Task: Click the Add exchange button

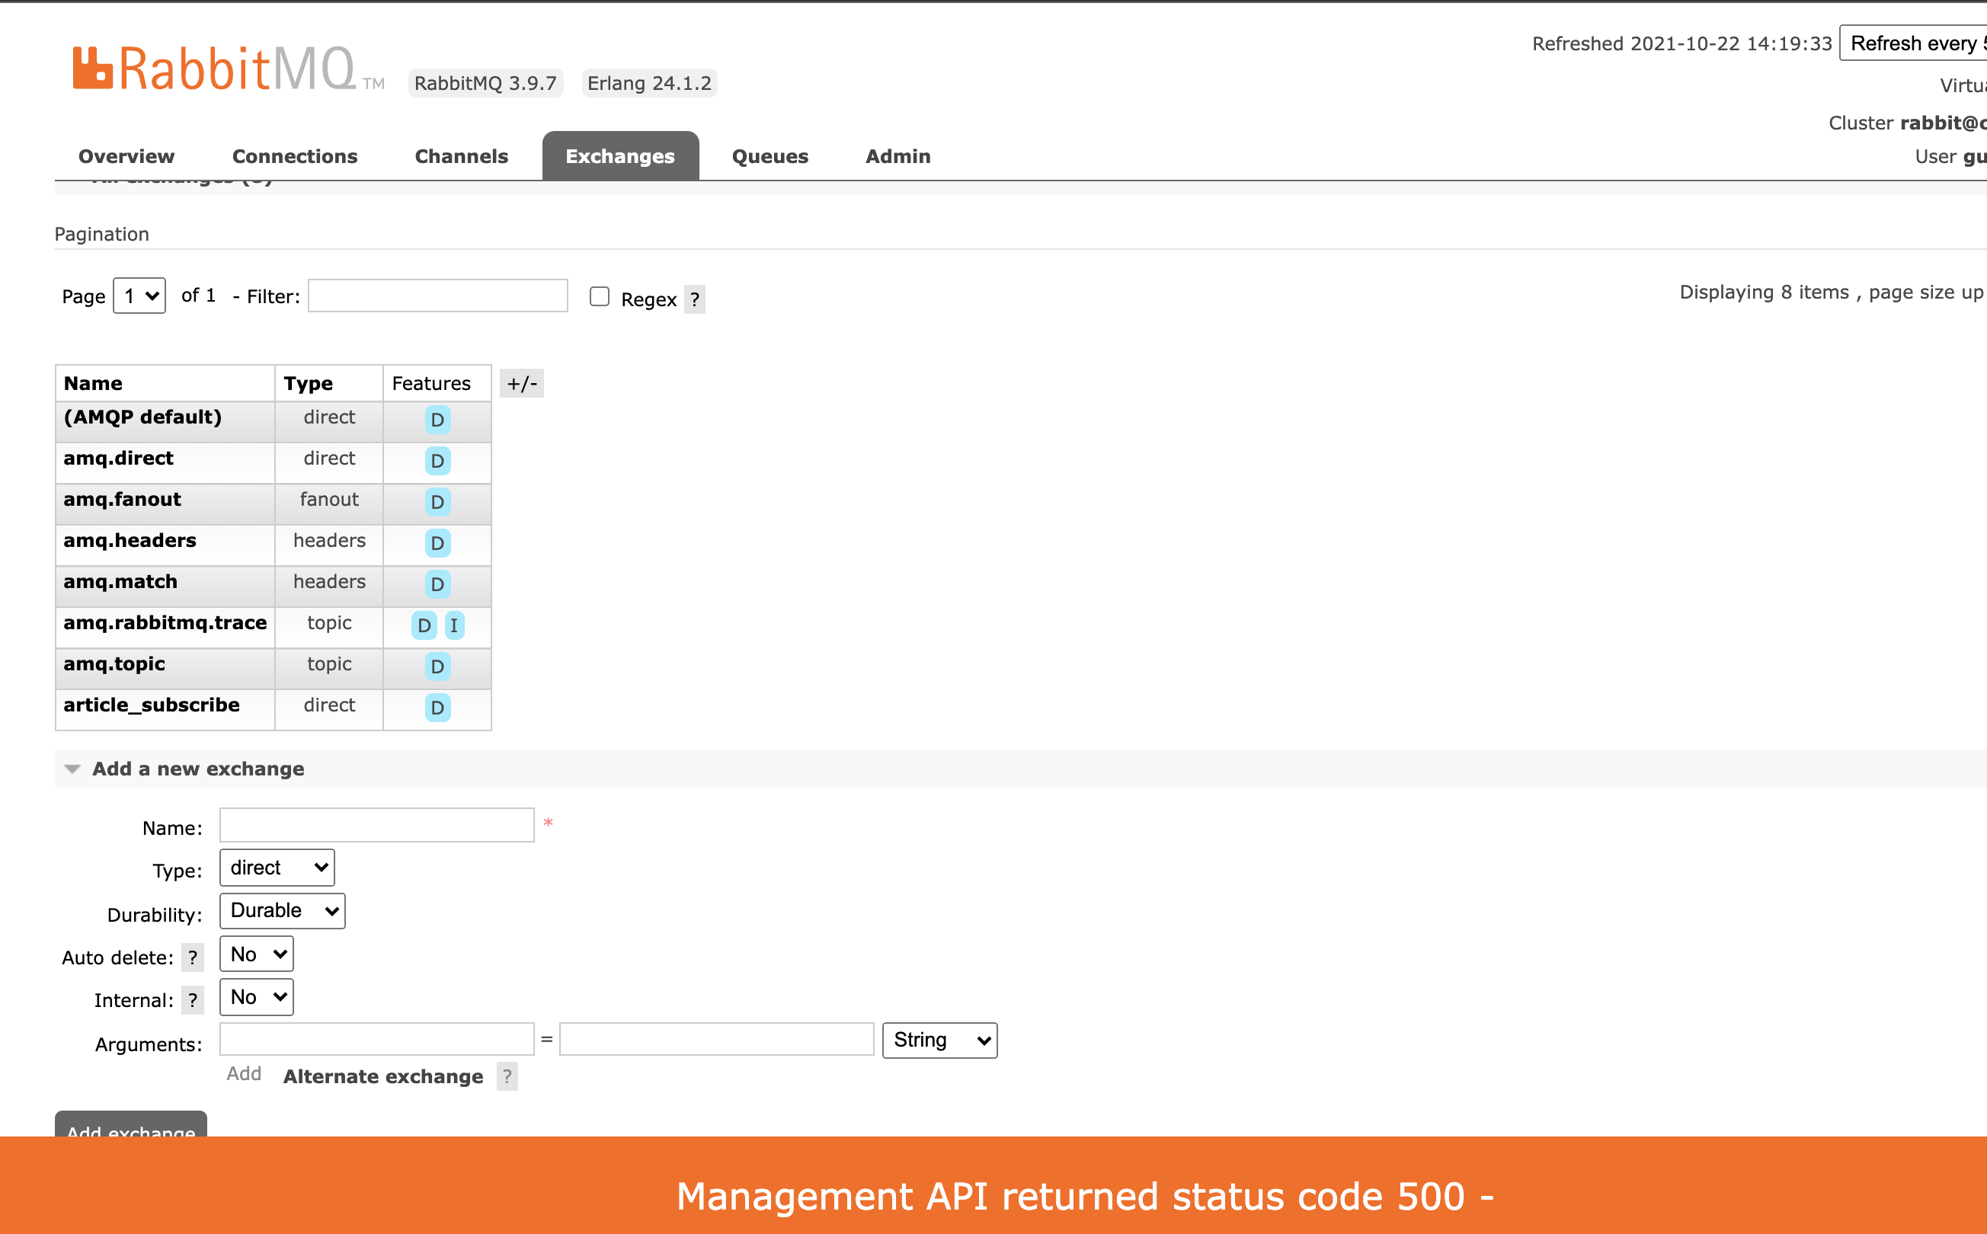Action: (x=130, y=1130)
